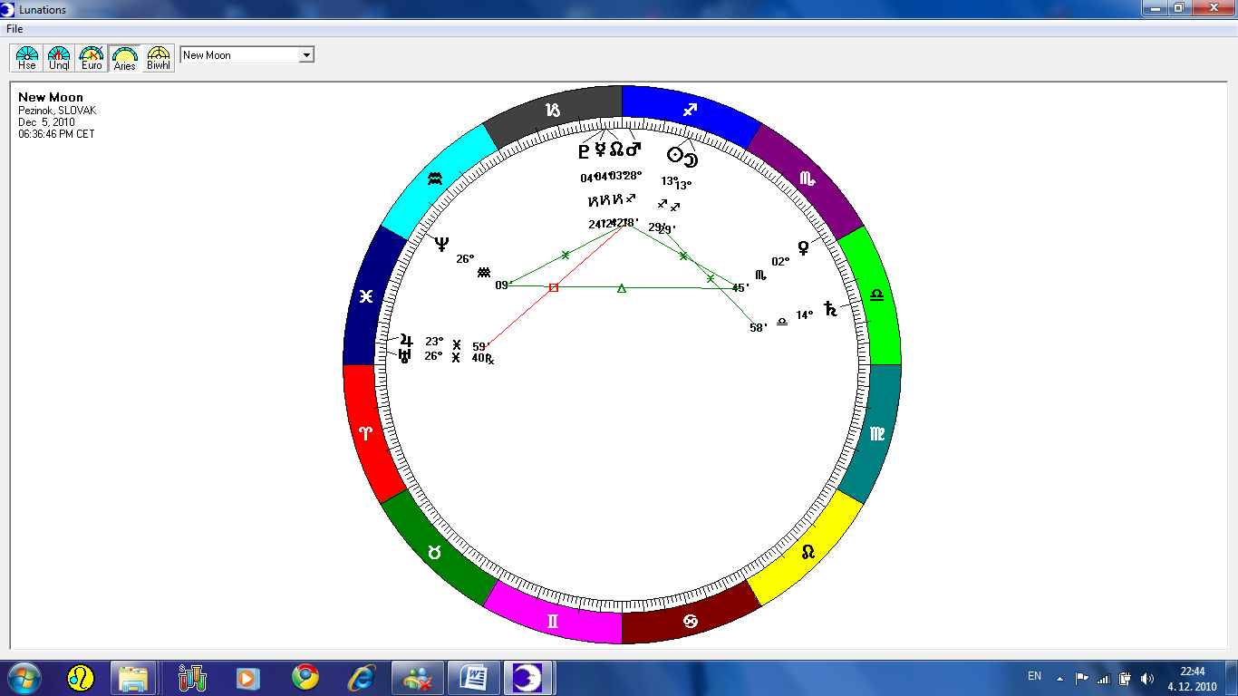1238x696 pixels.
Task: Click the red Aries zodiac segment
Action: coord(367,433)
